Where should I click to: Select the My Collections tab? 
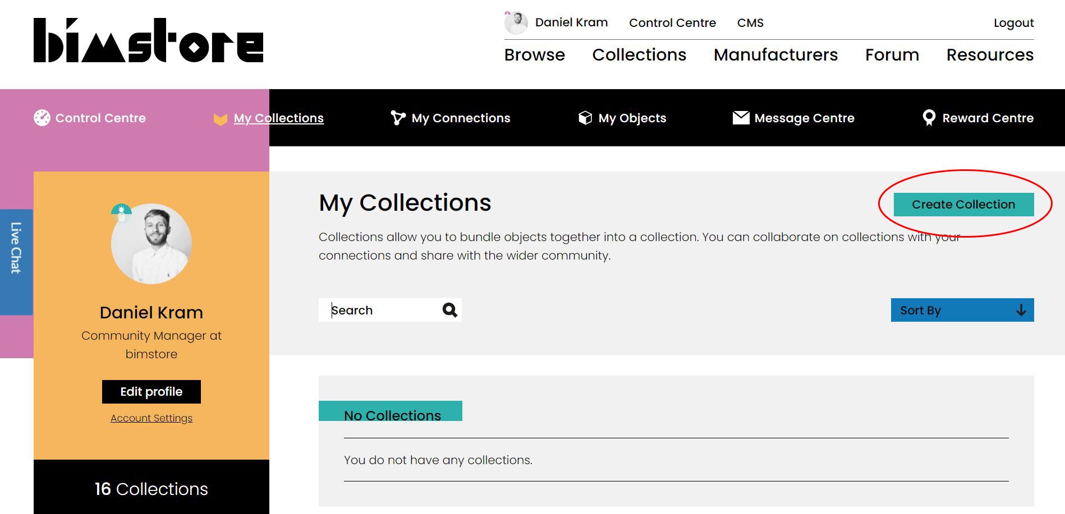click(269, 118)
